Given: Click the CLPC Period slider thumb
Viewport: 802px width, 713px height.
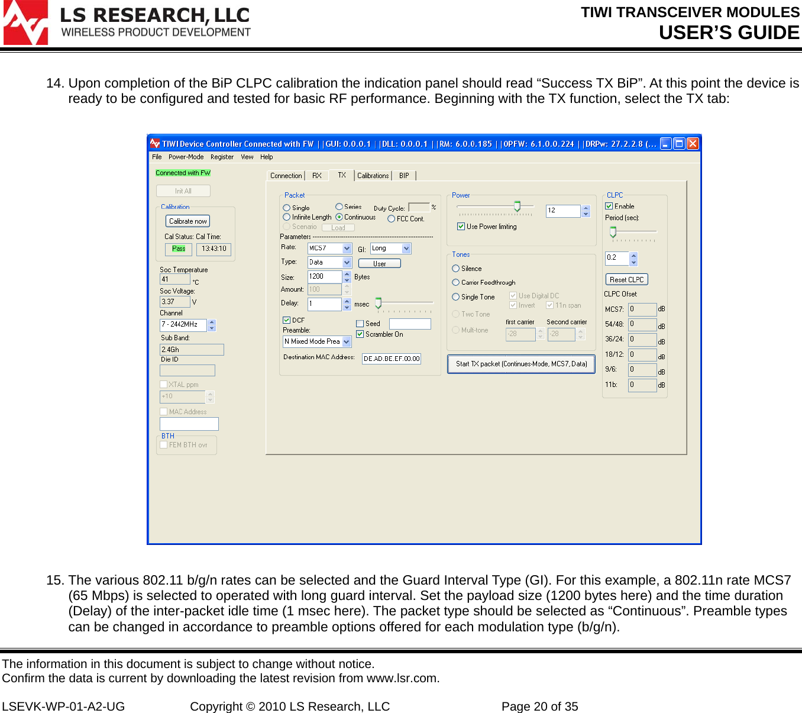Looking at the screenshot, I should pos(613,232).
